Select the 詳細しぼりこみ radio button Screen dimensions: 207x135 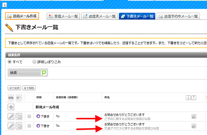coord(35,62)
